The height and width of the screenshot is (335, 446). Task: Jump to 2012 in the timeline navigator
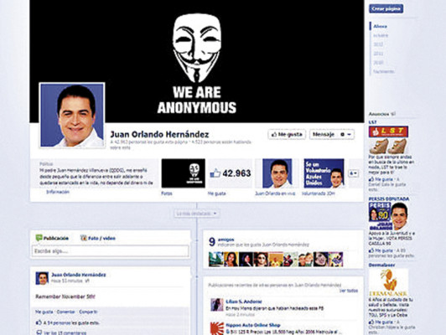tap(378, 44)
